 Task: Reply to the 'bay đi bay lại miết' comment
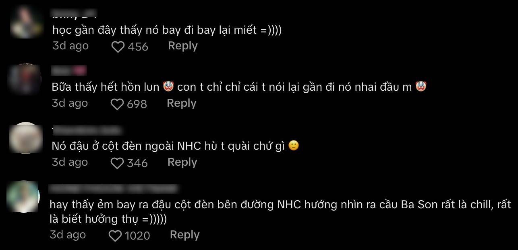pyautogui.click(x=182, y=46)
